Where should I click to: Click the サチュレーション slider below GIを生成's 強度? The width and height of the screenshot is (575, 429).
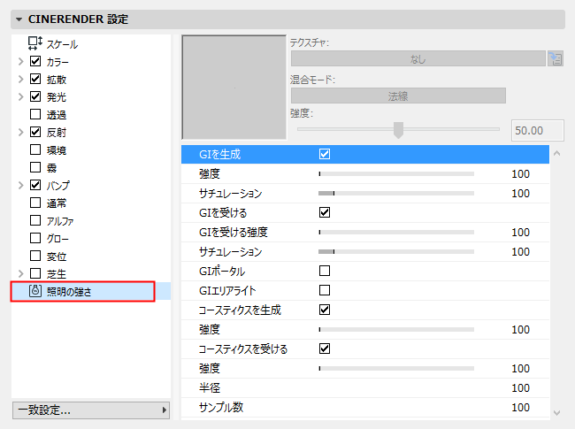pyautogui.click(x=396, y=193)
